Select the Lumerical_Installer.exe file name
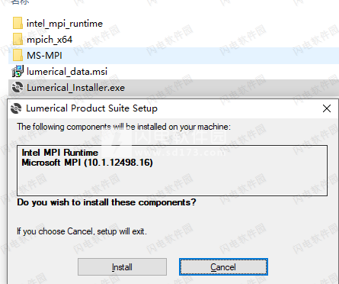This screenshot has width=339, height=284. pos(75,88)
